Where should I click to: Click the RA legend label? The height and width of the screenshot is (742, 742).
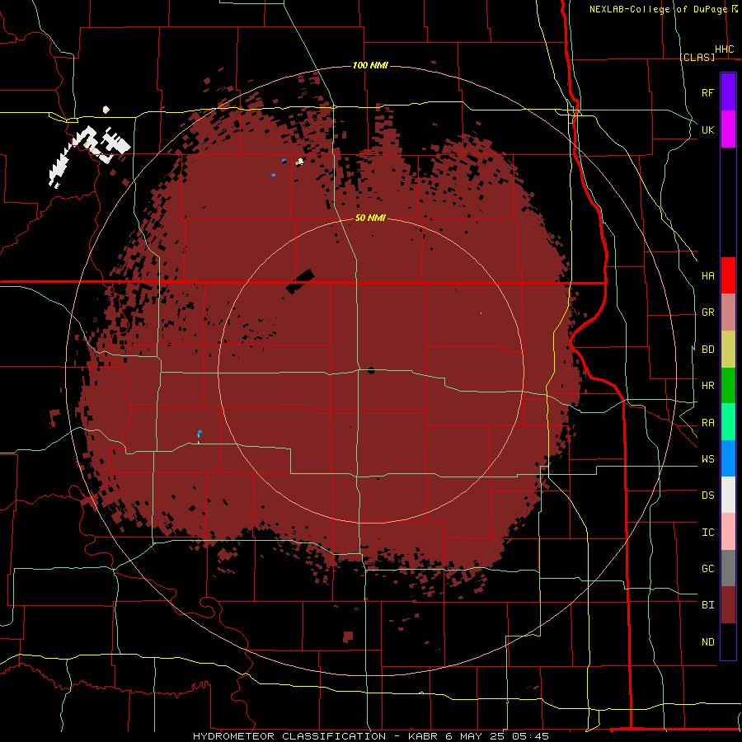(707, 423)
